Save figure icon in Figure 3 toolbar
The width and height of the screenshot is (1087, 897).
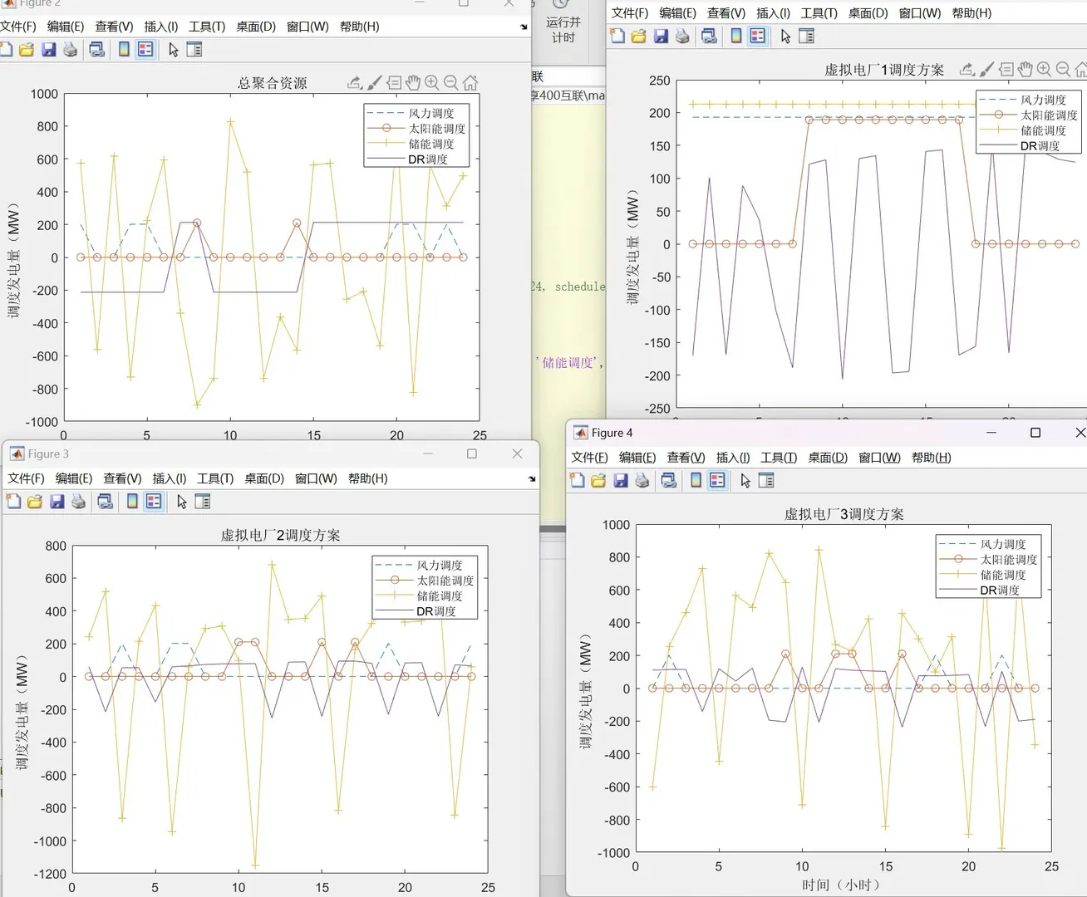pos(57,502)
